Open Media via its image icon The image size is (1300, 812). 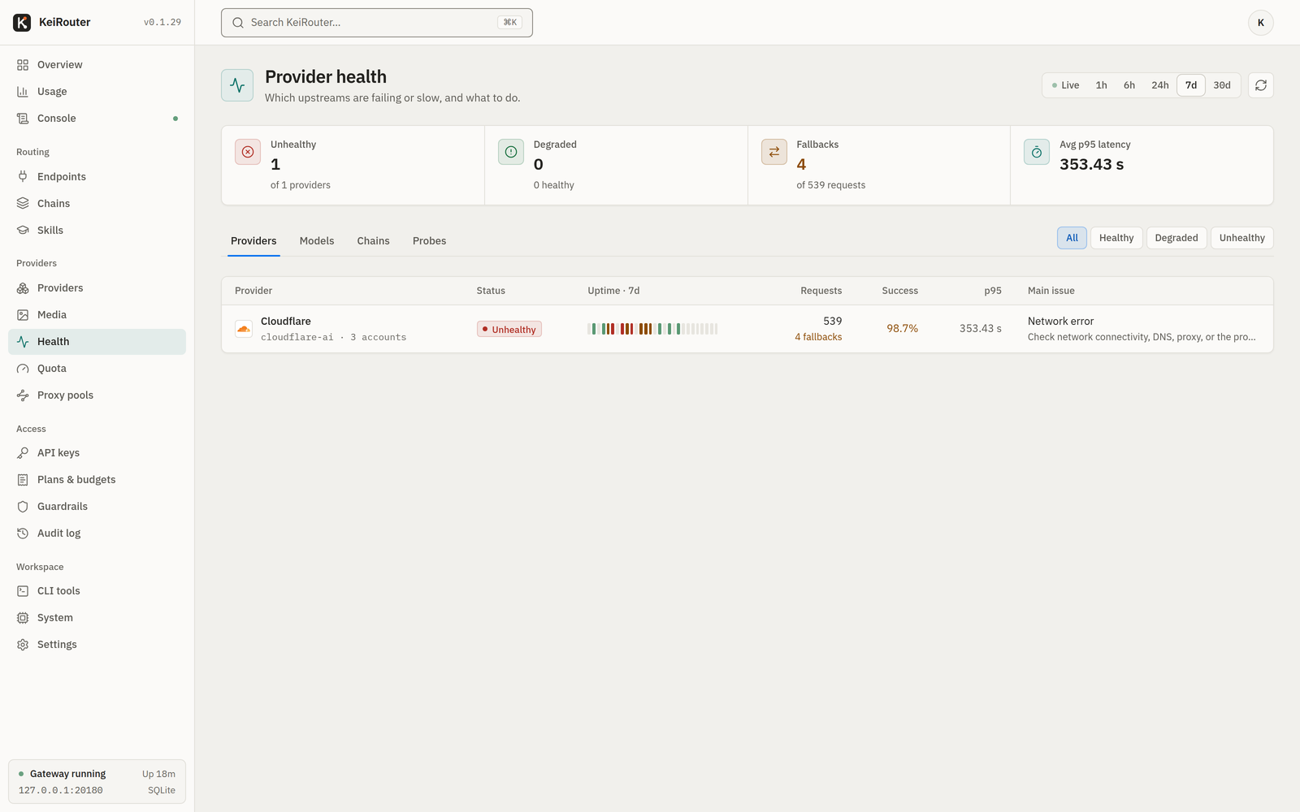pos(23,315)
